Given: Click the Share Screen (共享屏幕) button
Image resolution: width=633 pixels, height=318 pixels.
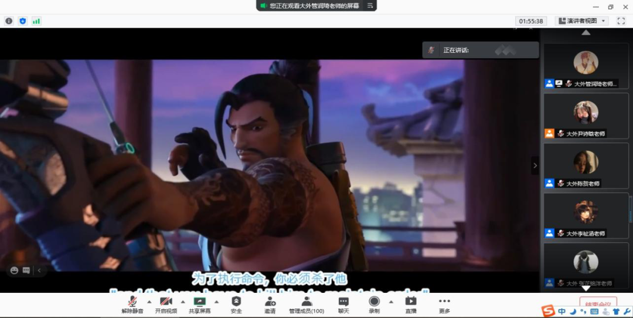Looking at the screenshot, I should point(200,305).
